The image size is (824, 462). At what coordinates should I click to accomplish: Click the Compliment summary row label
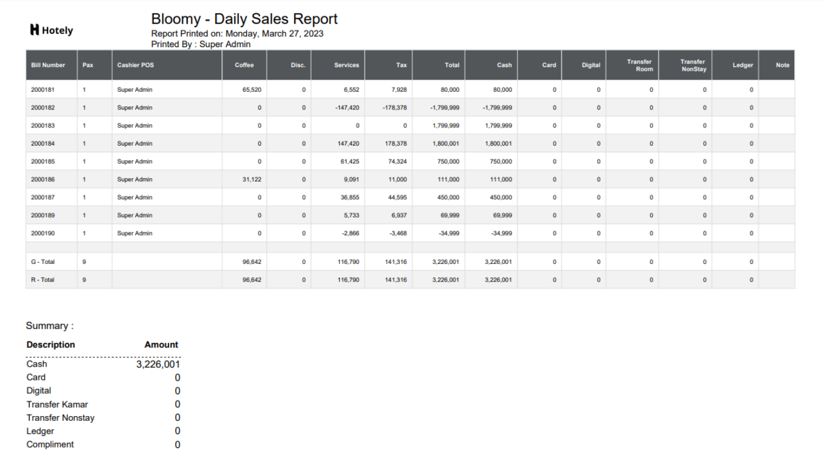pyautogui.click(x=50, y=444)
